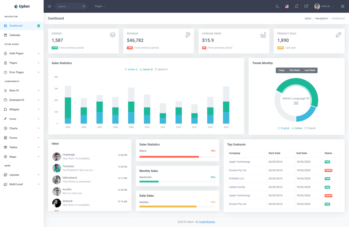Click the 2005 bar in Sales Statistics

pyautogui.click(x=68, y=105)
